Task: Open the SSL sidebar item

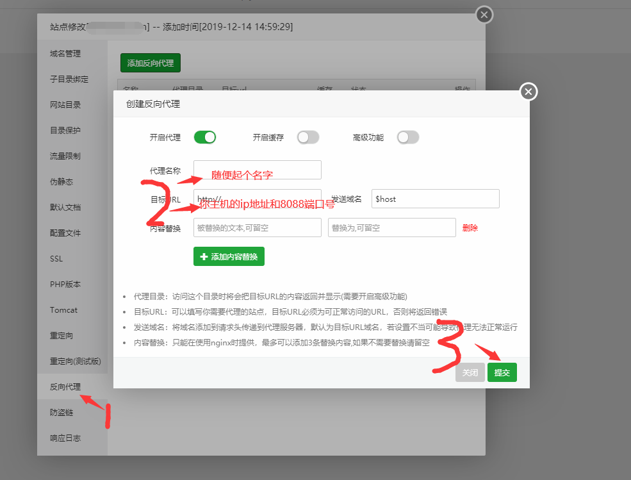Action: click(56, 259)
